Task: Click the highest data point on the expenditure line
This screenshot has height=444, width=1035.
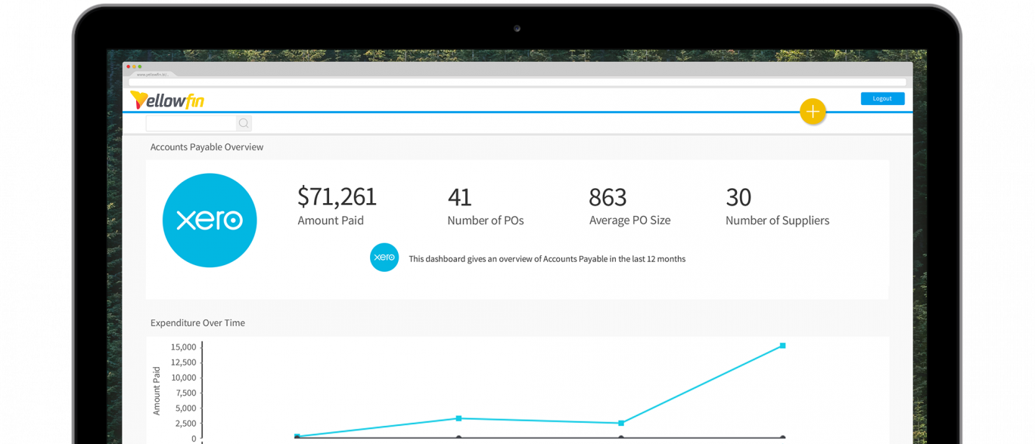Action: point(782,345)
